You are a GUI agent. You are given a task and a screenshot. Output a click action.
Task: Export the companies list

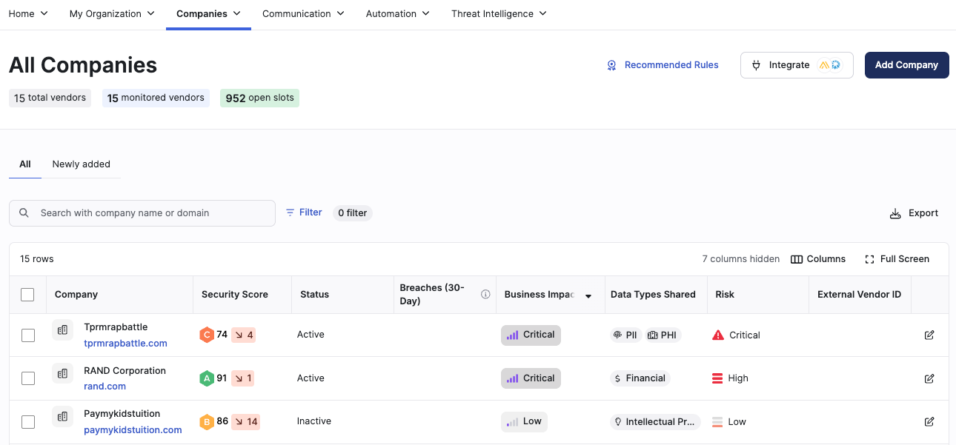[x=914, y=213]
